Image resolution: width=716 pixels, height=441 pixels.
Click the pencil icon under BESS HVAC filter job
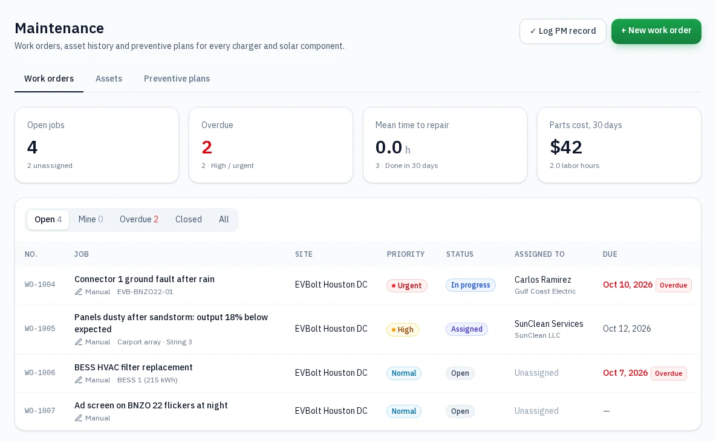[79, 380]
